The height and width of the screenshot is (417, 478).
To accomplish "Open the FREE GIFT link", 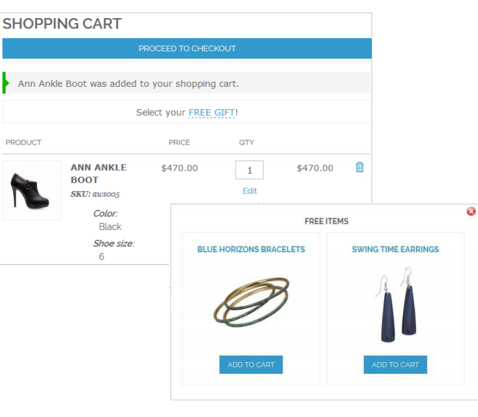I will (212, 112).
